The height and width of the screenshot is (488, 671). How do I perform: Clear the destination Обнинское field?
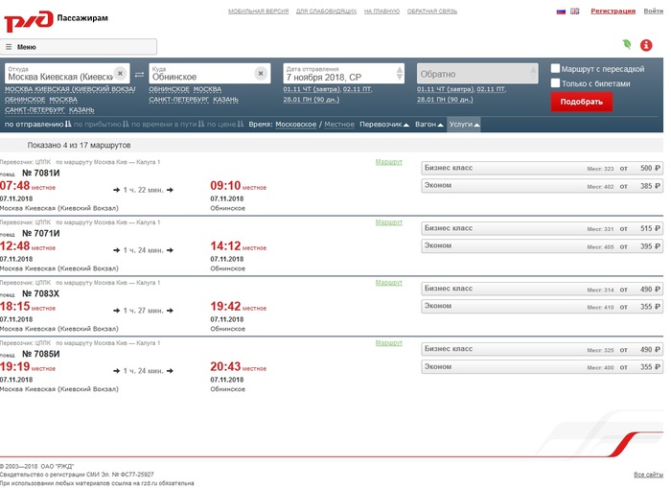260,74
